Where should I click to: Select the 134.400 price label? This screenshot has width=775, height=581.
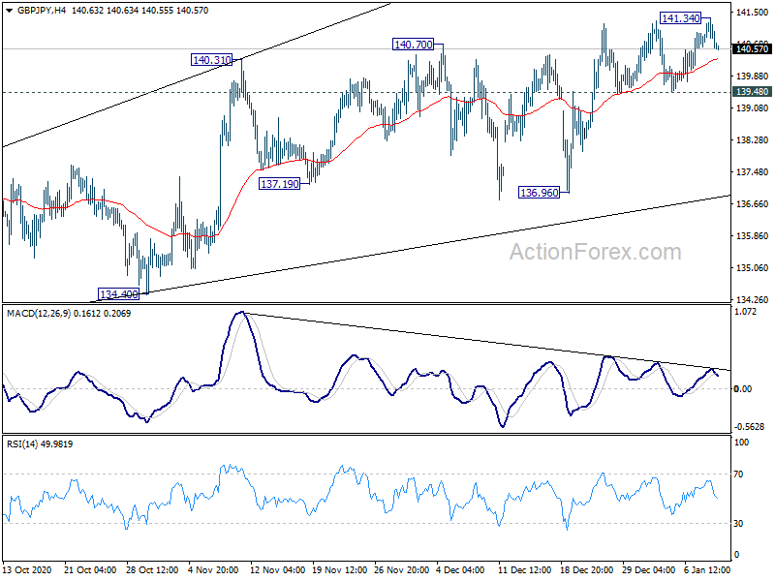click(x=118, y=294)
